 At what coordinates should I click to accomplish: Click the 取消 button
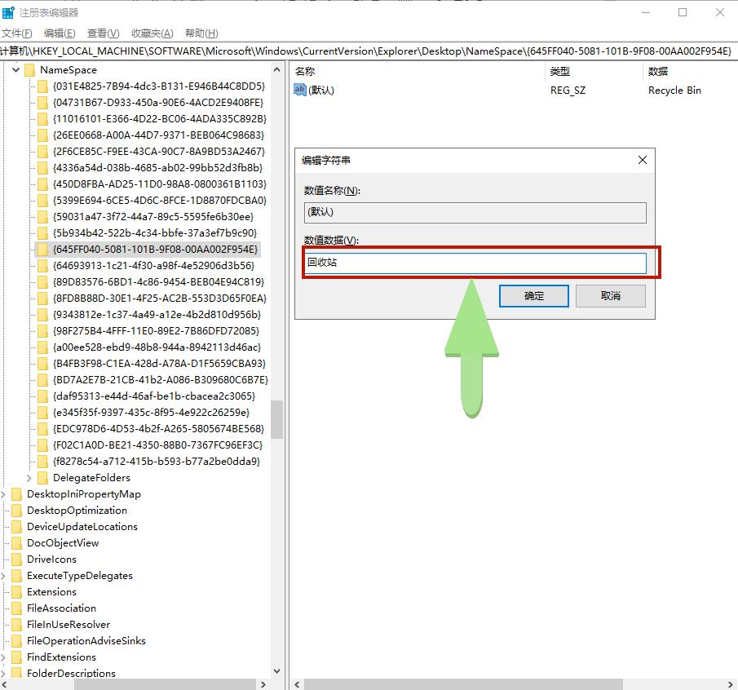(x=610, y=295)
